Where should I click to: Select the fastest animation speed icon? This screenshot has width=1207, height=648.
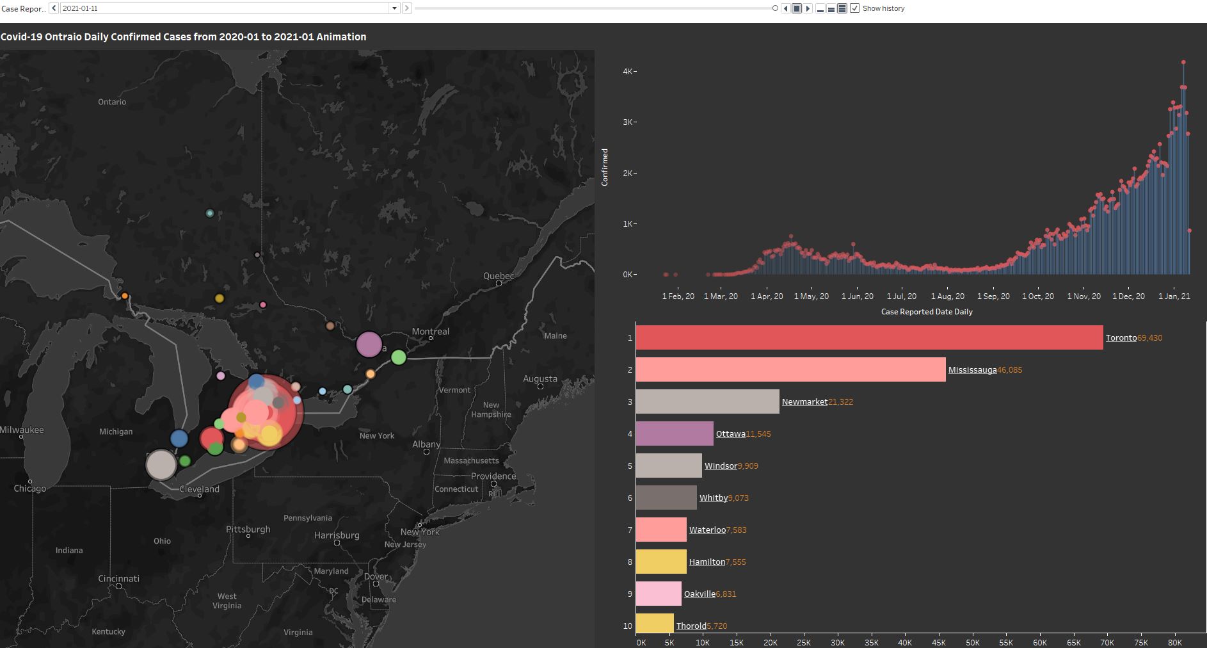(x=842, y=9)
